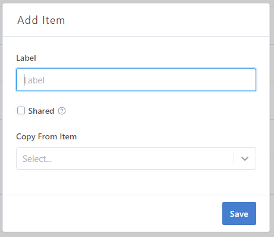Expand the Copy From Item dropdown

[x=136, y=158]
